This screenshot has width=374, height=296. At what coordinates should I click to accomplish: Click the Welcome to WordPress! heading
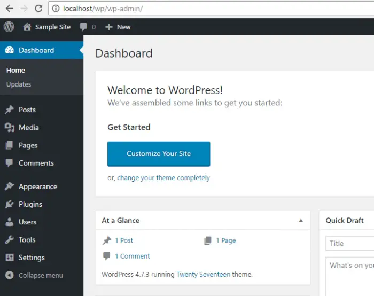(165, 90)
